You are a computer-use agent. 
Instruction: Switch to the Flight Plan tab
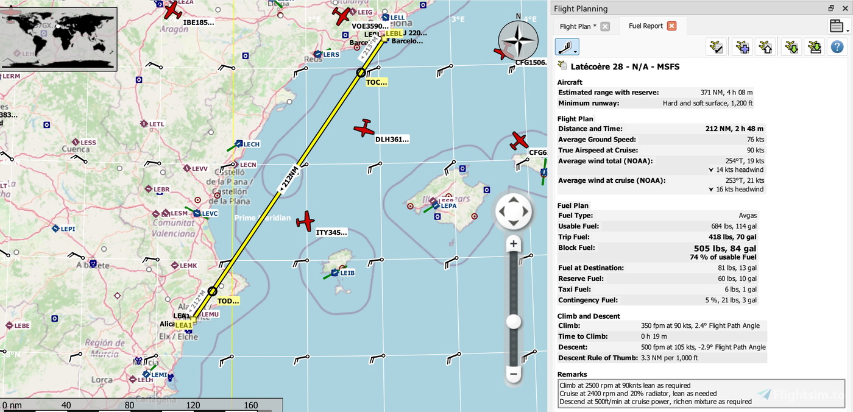[579, 26]
